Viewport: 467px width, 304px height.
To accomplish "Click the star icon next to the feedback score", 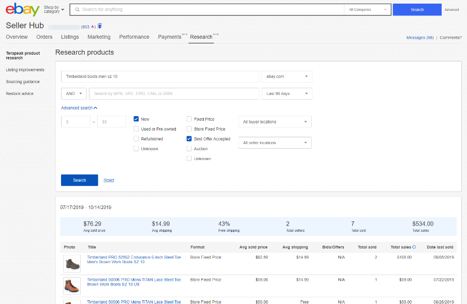I will (x=93, y=26).
